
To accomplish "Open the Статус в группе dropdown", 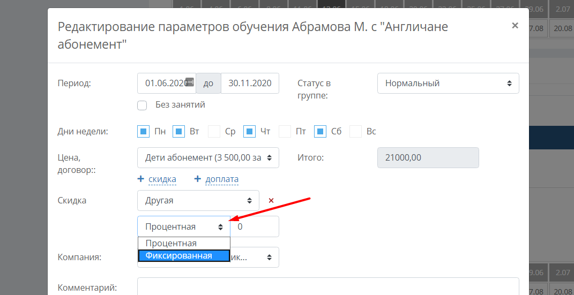I will click(x=448, y=84).
